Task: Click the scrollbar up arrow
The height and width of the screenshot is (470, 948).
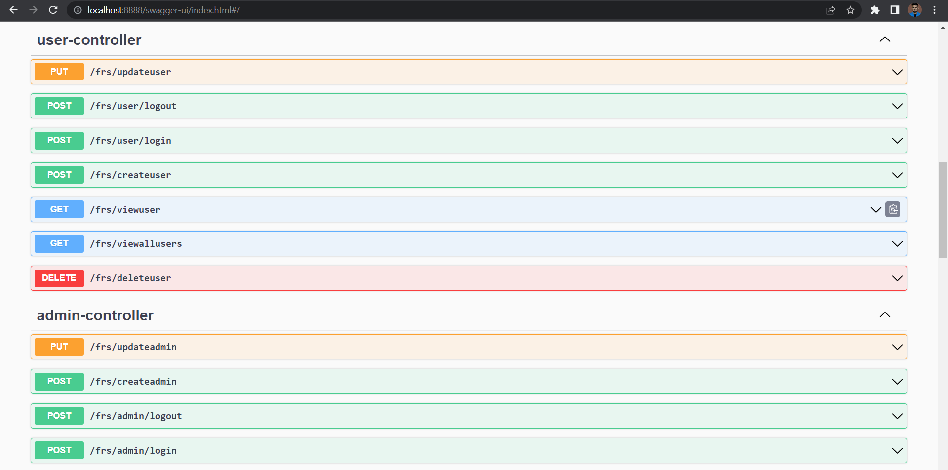Action: [943, 28]
